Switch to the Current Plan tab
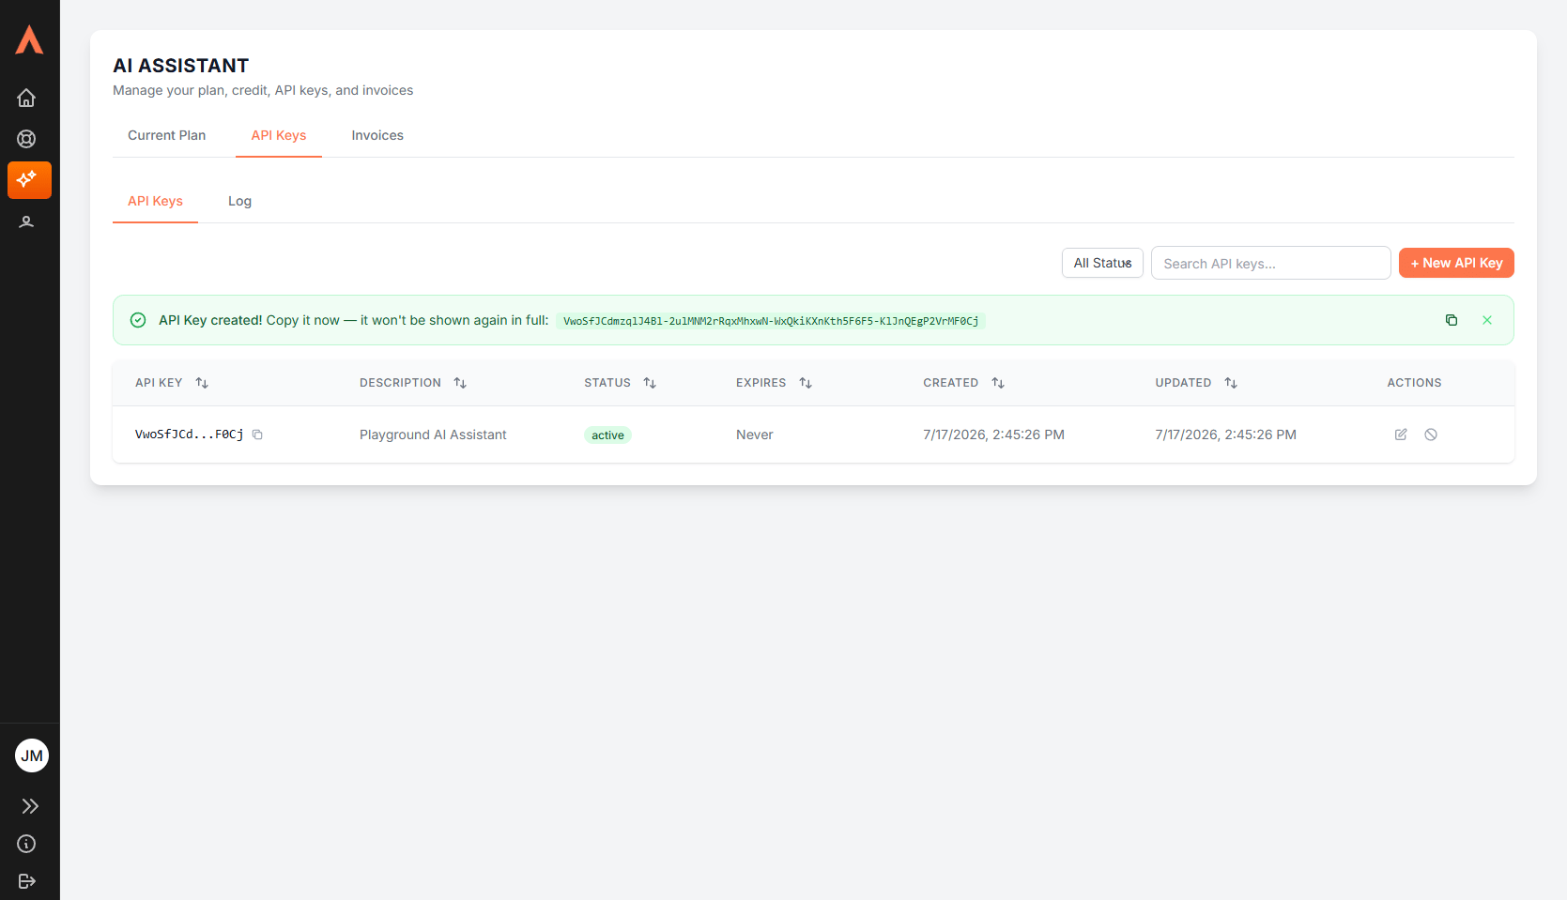Screen dimensions: 1567x900 [166, 135]
